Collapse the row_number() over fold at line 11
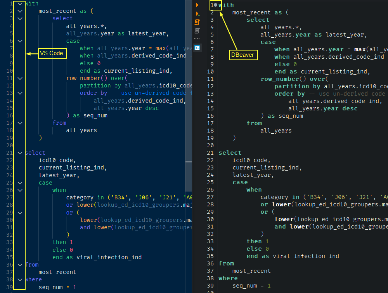This screenshot has width=388, height=293. click(x=20, y=78)
